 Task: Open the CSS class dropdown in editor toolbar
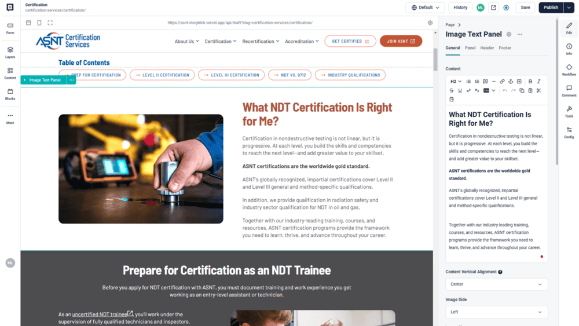[x=489, y=90]
